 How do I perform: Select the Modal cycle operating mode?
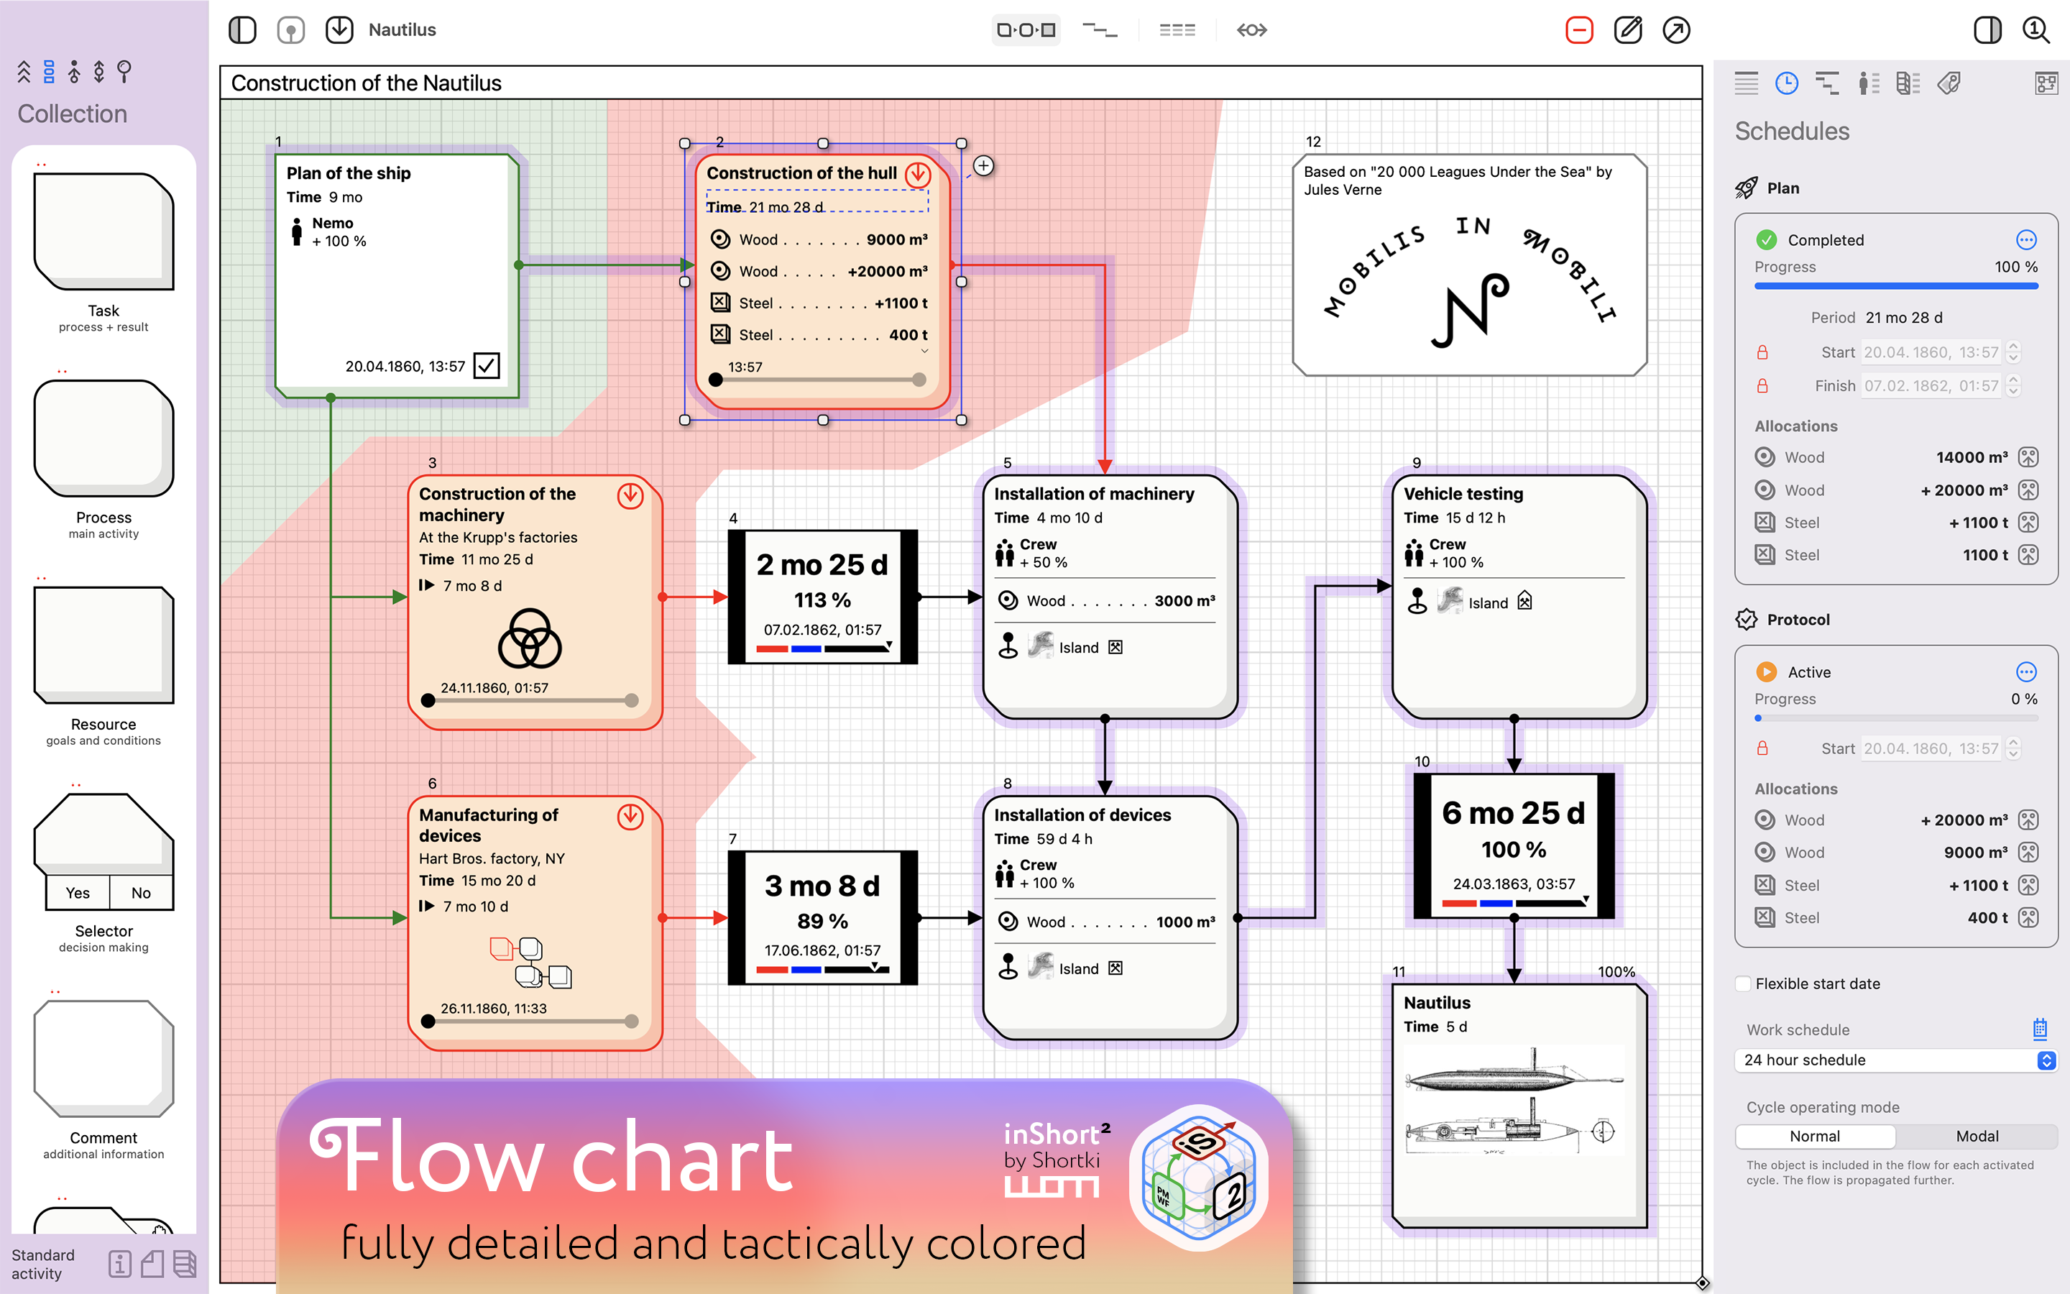pos(1976,1136)
